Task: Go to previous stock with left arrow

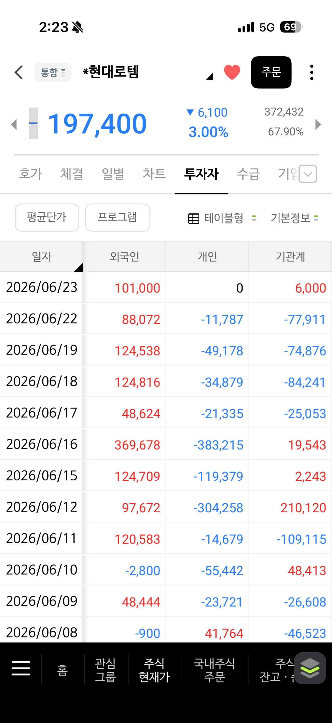Action: pos(14,124)
